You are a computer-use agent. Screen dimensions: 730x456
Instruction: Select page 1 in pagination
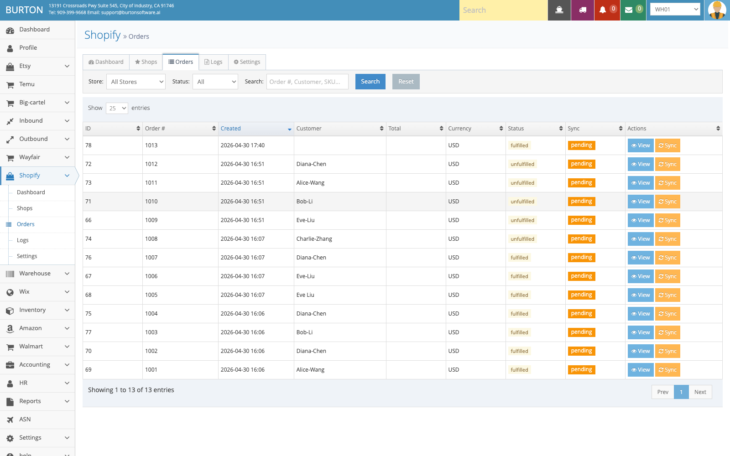(681, 392)
